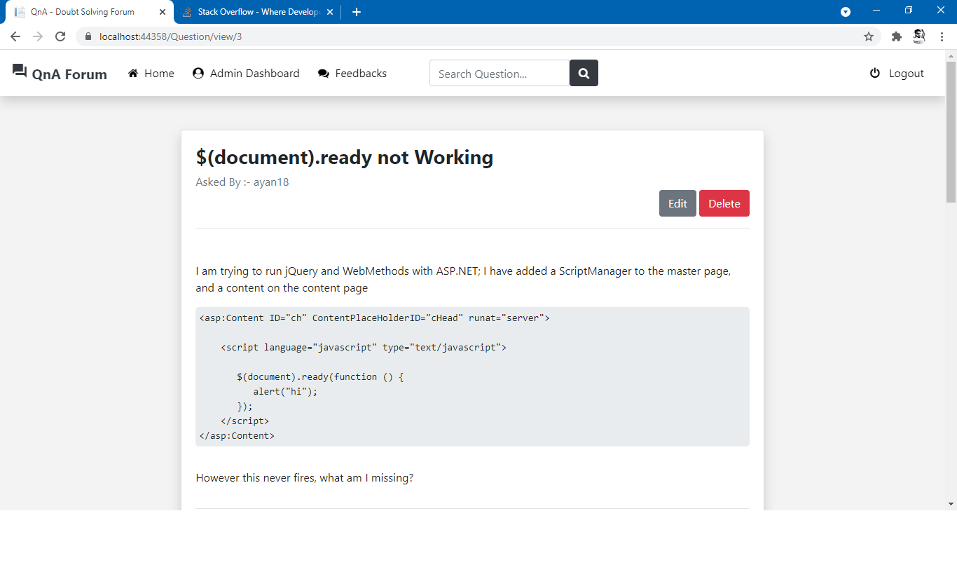Viewport: 957px width, 572px height.
Task: Log out using the Logout link
Action: 897,74
